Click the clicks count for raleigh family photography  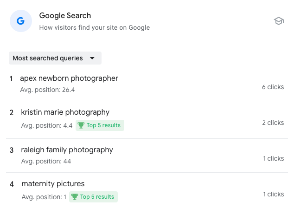coord(274,158)
